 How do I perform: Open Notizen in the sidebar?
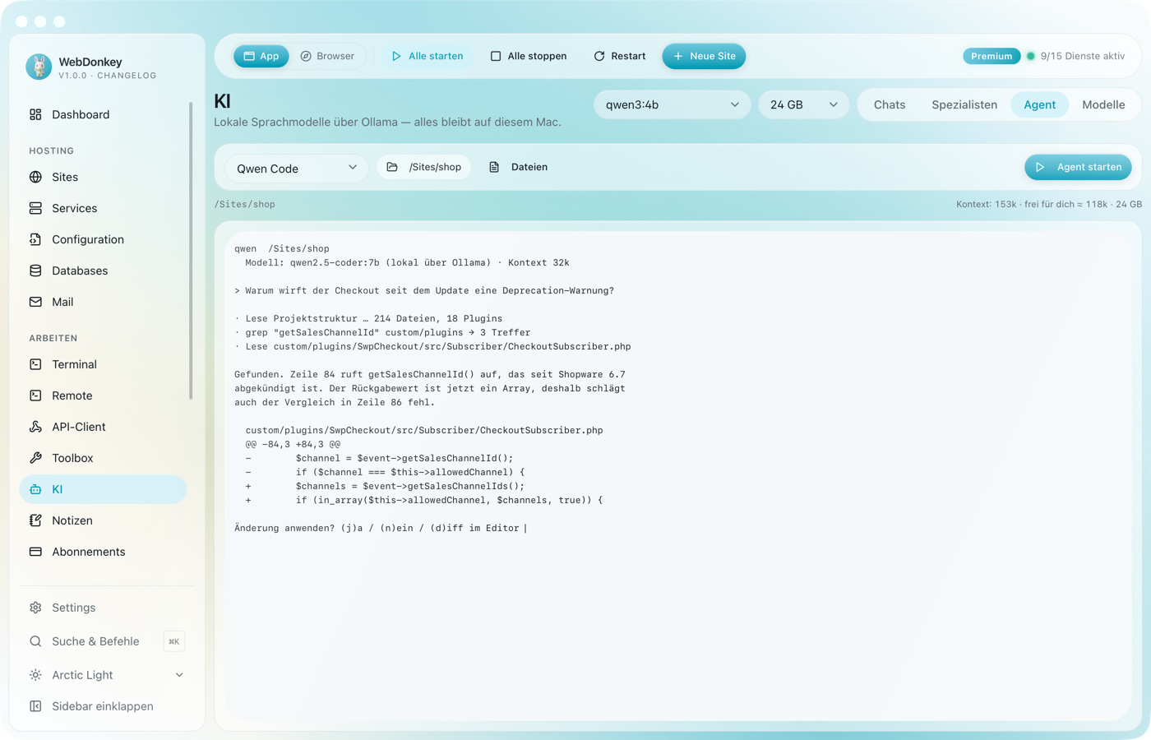tap(103, 520)
